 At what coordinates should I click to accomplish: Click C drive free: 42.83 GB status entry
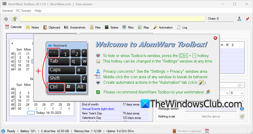[55, 131]
